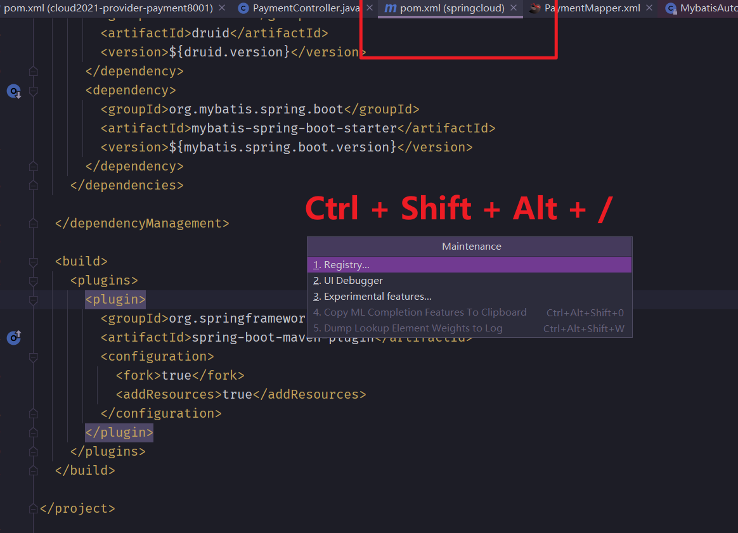Image resolution: width=738 pixels, height=533 pixels.
Task: Collapse the <plugins> element fold marker
Action: tap(34, 281)
